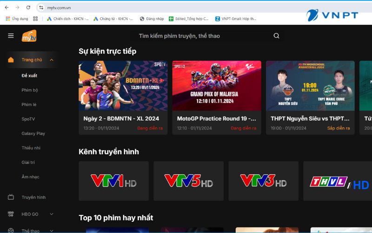
Task: Open Truyền hình menu label
Action: 33,197
